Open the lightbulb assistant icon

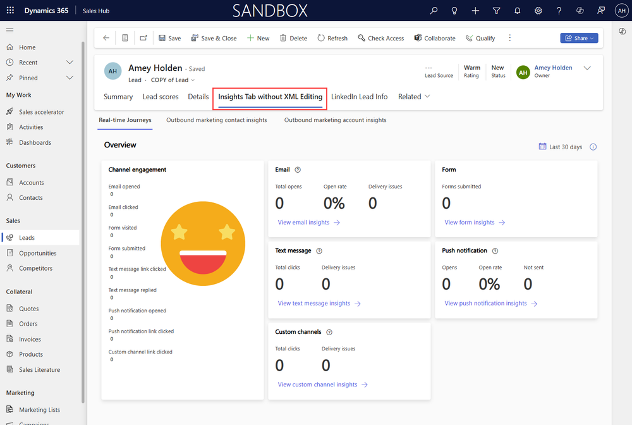point(454,11)
